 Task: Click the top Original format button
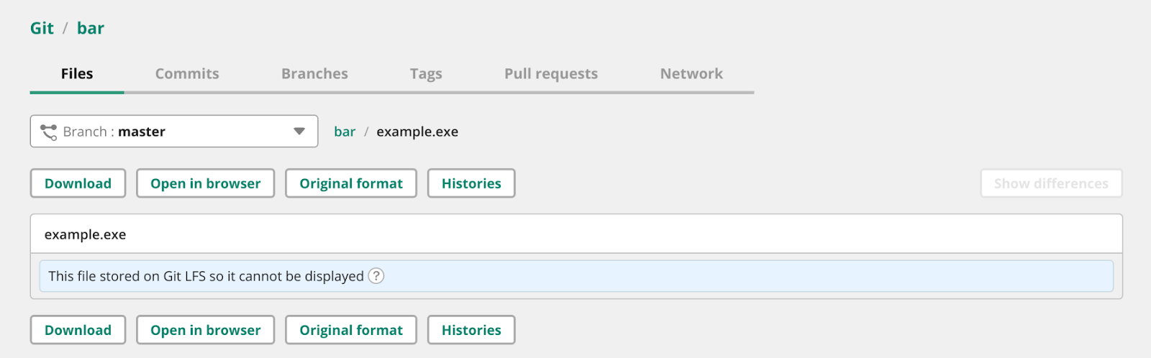point(351,183)
